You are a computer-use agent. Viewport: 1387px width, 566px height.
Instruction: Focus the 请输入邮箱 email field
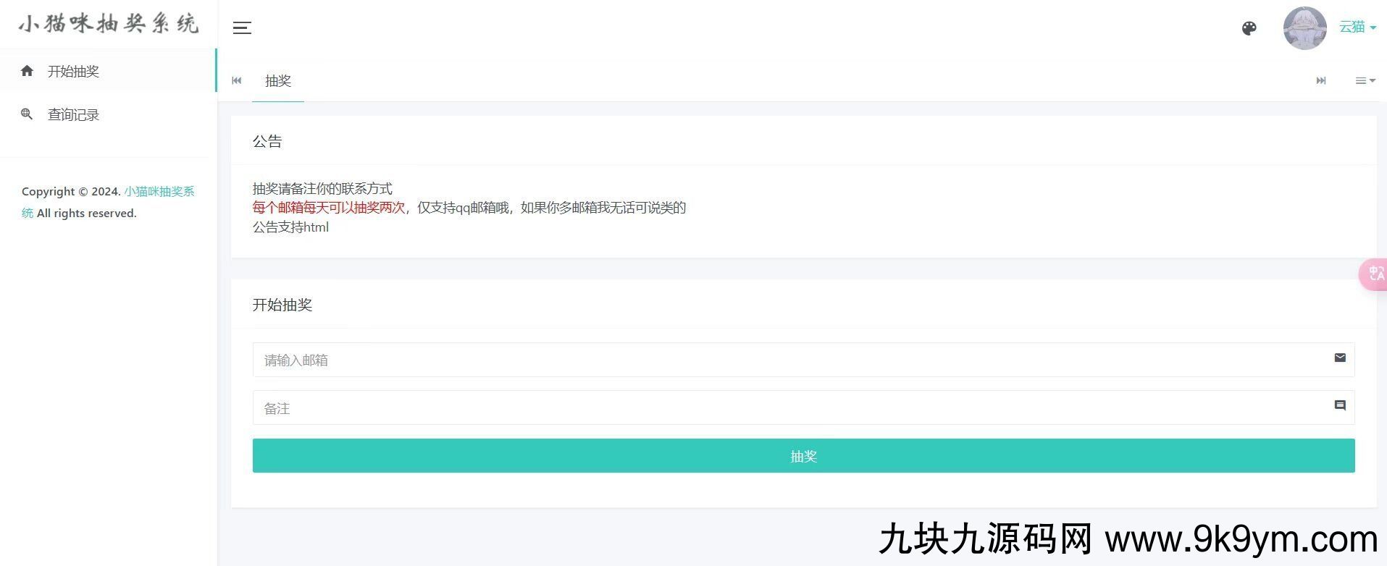789,360
